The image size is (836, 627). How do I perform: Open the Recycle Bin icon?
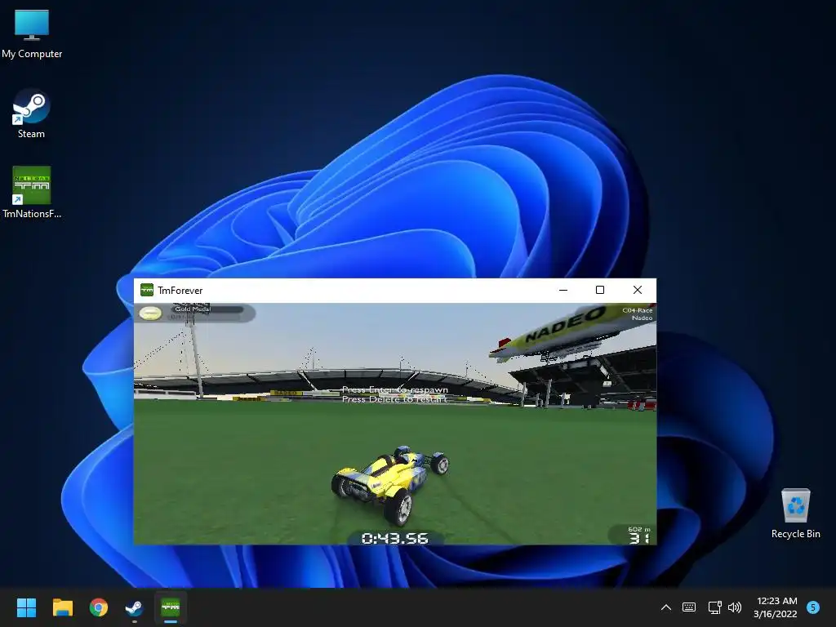pyautogui.click(x=795, y=514)
